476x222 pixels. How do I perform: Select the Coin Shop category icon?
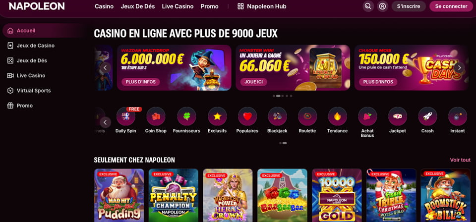pyautogui.click(x=156, y=116)
